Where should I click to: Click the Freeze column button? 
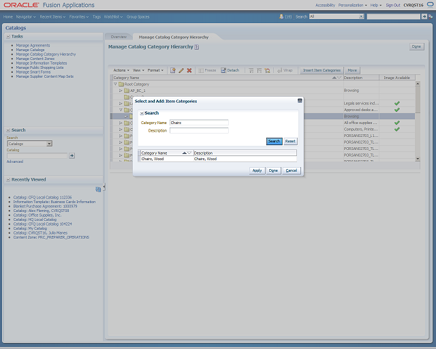pyautogui.click(x=207, y=70)
